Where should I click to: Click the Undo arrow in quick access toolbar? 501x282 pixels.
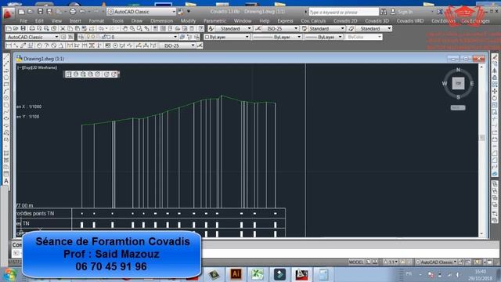tap(82, 12)
